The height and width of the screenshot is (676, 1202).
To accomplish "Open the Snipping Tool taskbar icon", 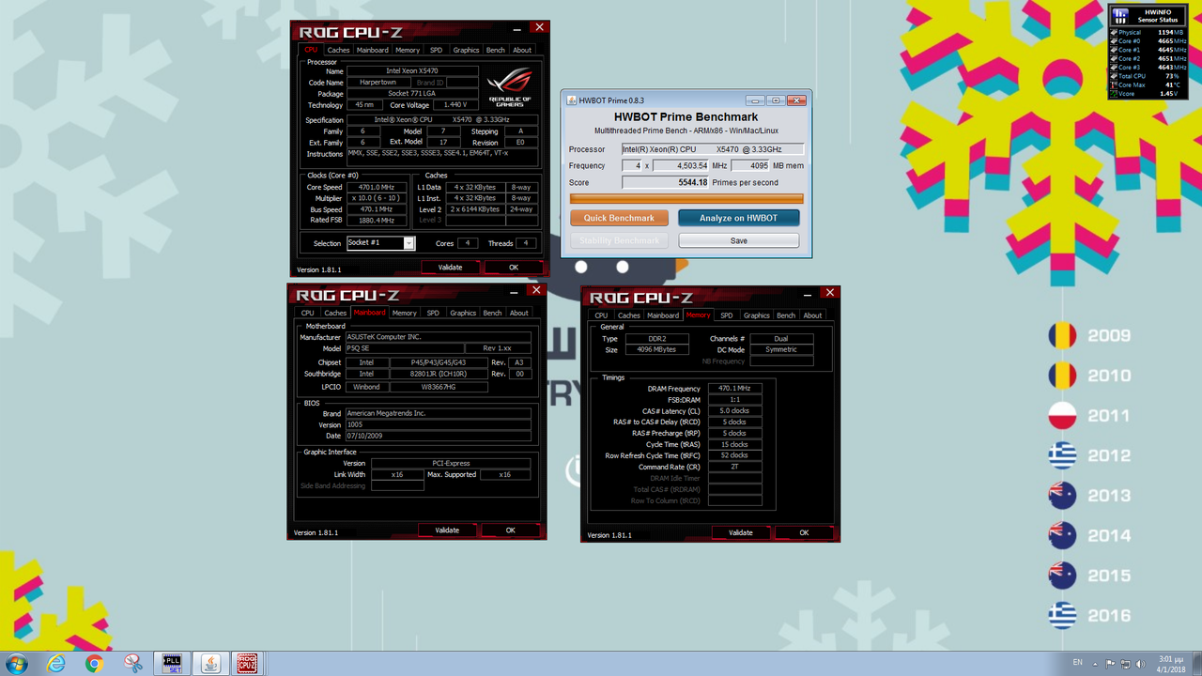I will coord(133,664).
